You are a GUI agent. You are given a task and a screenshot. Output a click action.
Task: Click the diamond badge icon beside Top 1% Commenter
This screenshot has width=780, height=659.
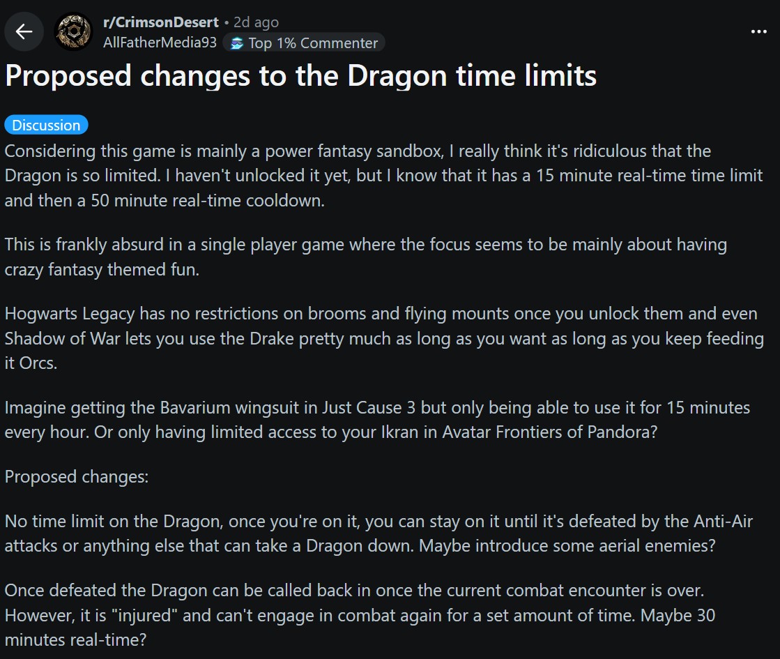pyautogui.click(x=237, y=43)
